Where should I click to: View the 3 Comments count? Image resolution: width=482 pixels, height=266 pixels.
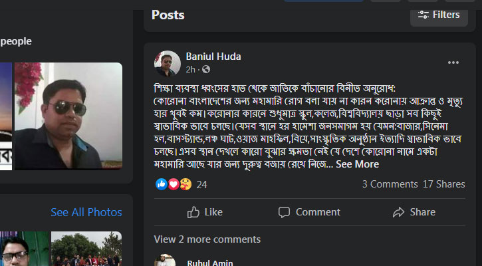390,184
